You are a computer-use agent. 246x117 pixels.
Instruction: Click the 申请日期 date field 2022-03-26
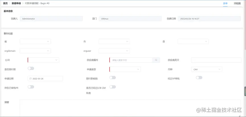point(45,79)
